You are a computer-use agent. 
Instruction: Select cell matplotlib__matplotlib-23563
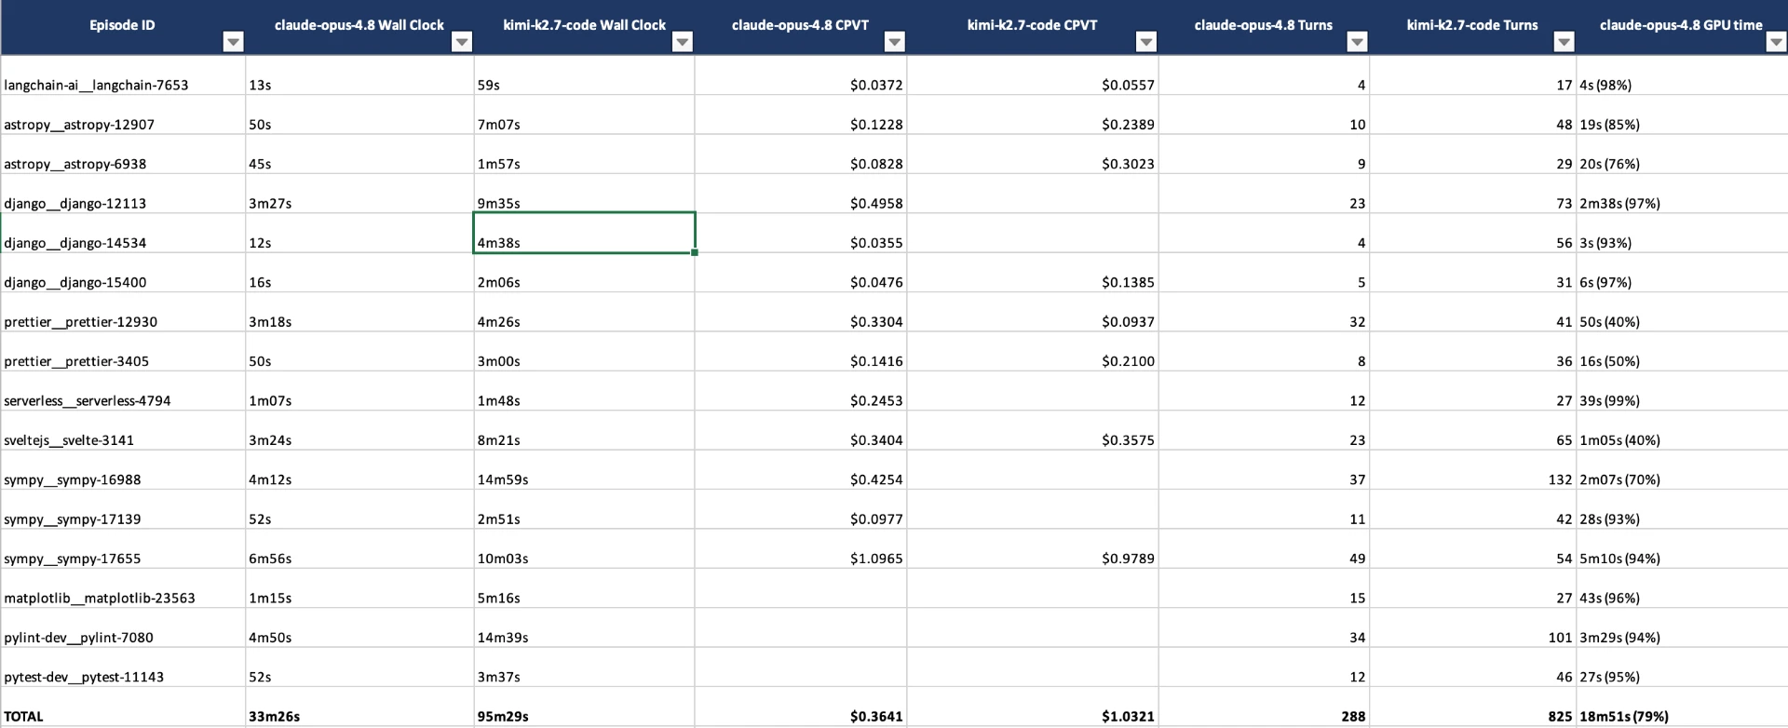point(123,588)
